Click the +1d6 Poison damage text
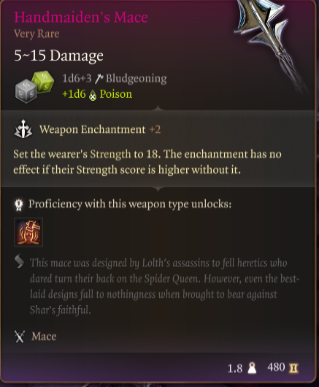The height and width of the screenshot is (387, 319). coord(97,94)
